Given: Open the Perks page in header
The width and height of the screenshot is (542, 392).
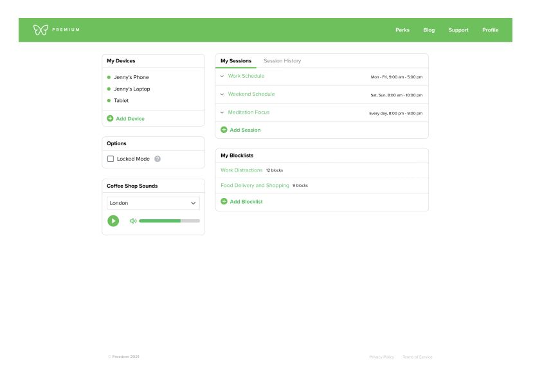Looking at the screenshot, I should tap(402, 30).
